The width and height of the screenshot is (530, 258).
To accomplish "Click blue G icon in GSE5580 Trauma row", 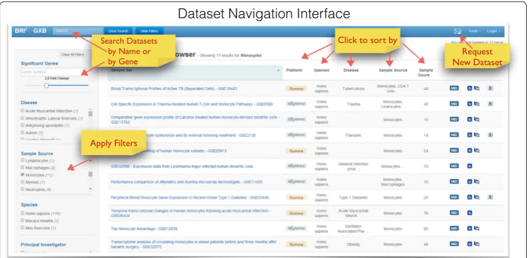I will pyautogui.click(x=469, y=104).
